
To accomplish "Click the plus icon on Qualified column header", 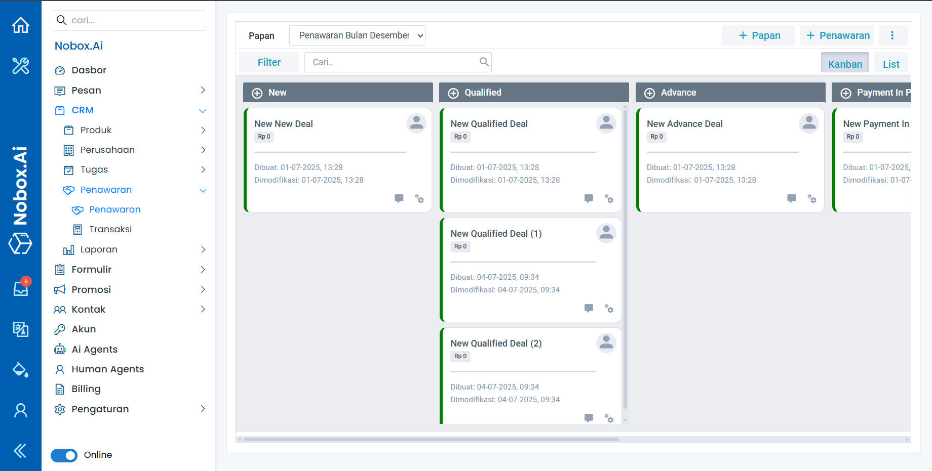I will [453, 93].
